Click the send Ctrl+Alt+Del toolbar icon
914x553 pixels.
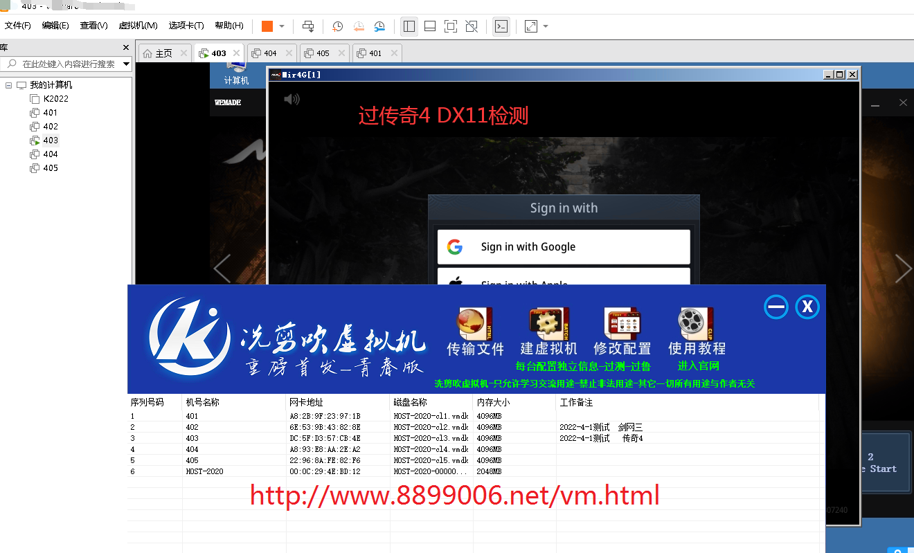(x=308, y=26)
